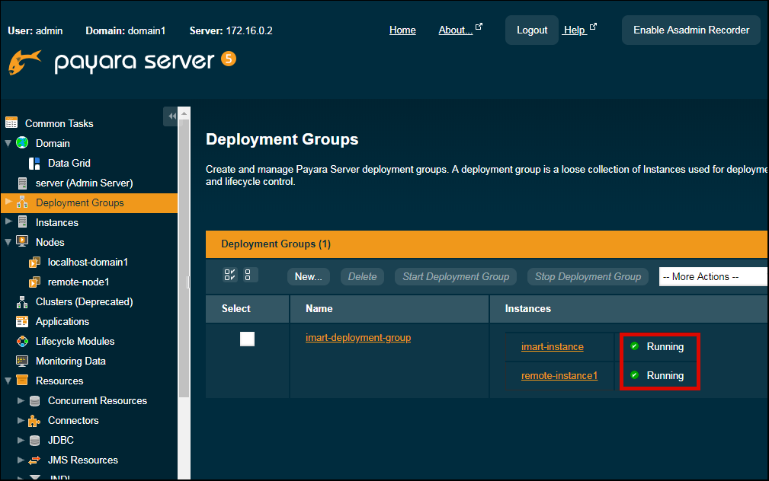The image size is (769, 481).
Task: Open the Home menu item
Action: click(x=402, y=30)
